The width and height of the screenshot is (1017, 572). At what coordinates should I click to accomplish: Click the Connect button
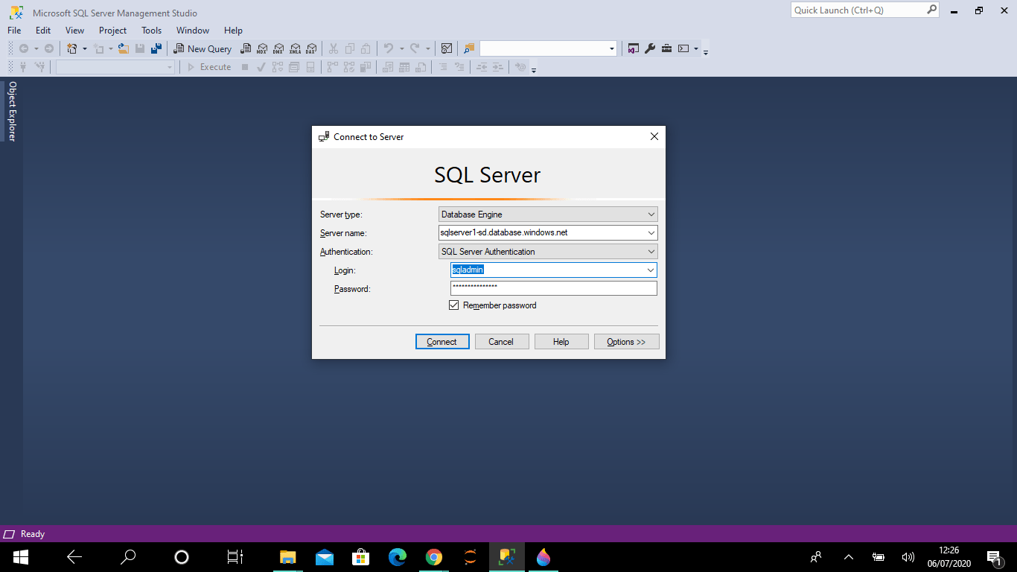pyautogui.click(x=442, y=342)
